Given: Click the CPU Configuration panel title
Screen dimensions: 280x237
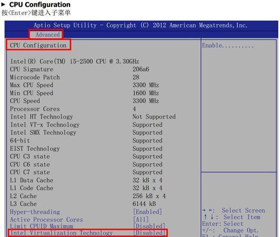Looking at the screenshot, I should point(38,45).
